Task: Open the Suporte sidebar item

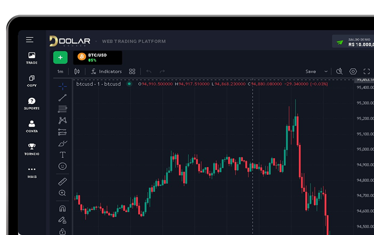Action: (x=32, y=103)
